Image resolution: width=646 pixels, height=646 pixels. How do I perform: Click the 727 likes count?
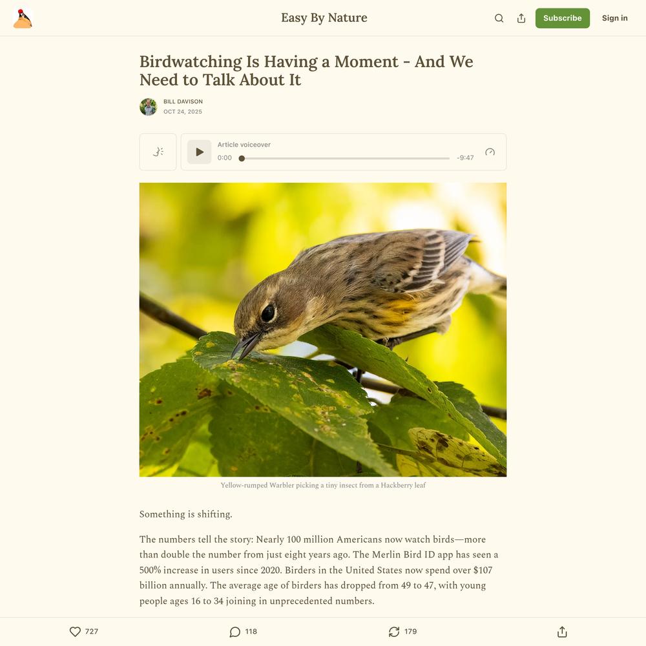(92, 632)
